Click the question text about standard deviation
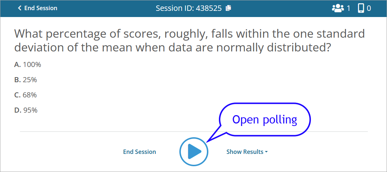The height and width of the screenshot is (172, 387). click(x=189, y=41)
